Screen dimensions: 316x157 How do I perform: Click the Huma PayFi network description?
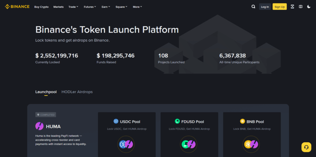click(61, 140)
